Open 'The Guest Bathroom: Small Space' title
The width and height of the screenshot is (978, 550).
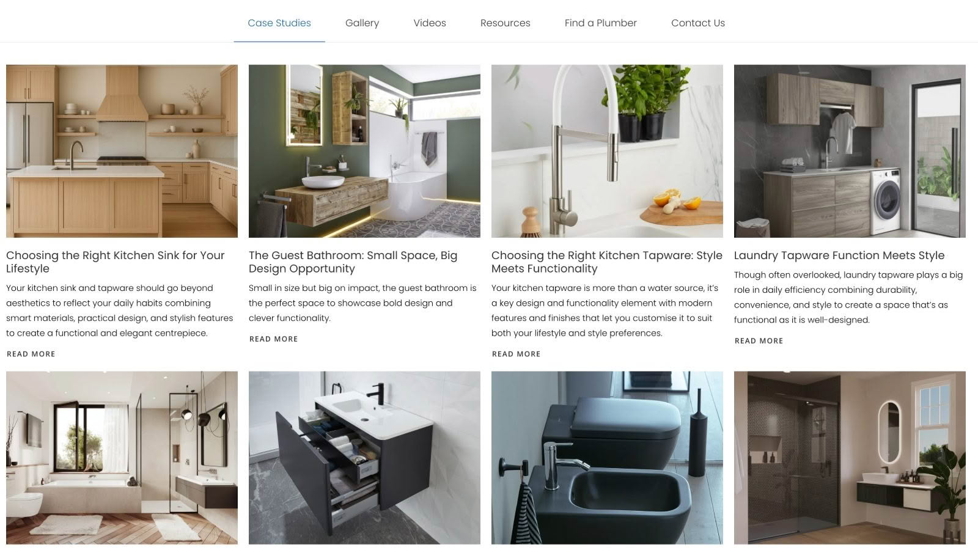(353, 262)
